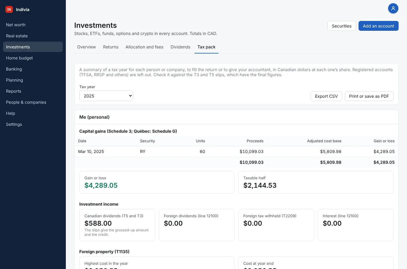Go to Net worth in sidebar
Screen dimensions: 407x269
tap(33, 25)
